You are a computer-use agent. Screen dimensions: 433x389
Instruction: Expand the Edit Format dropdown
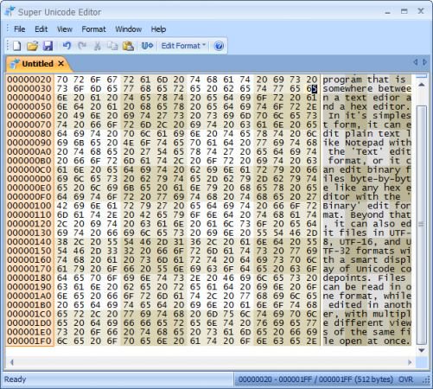183,46
